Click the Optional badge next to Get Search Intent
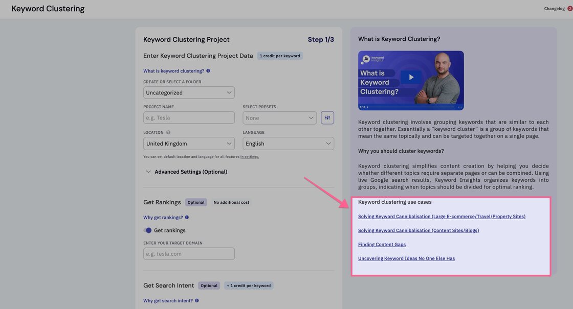 (x=209, y=286)
